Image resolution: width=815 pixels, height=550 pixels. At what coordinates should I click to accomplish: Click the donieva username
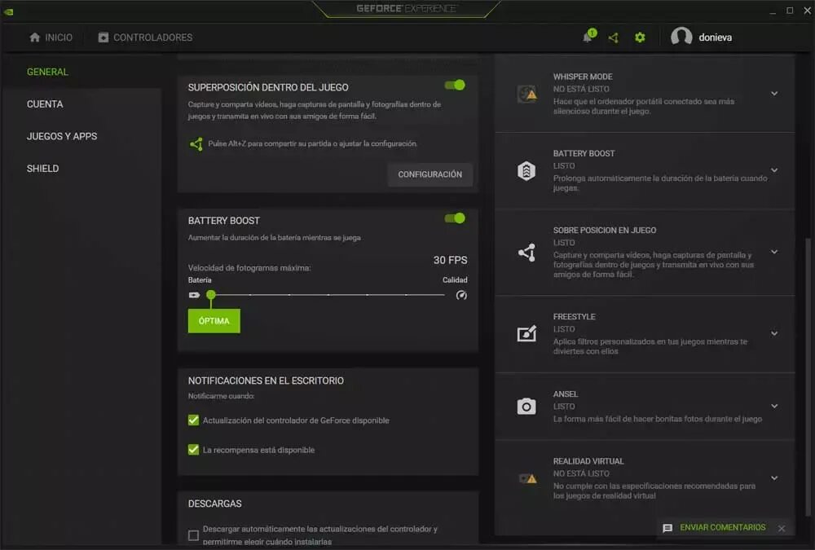(716, 37)
